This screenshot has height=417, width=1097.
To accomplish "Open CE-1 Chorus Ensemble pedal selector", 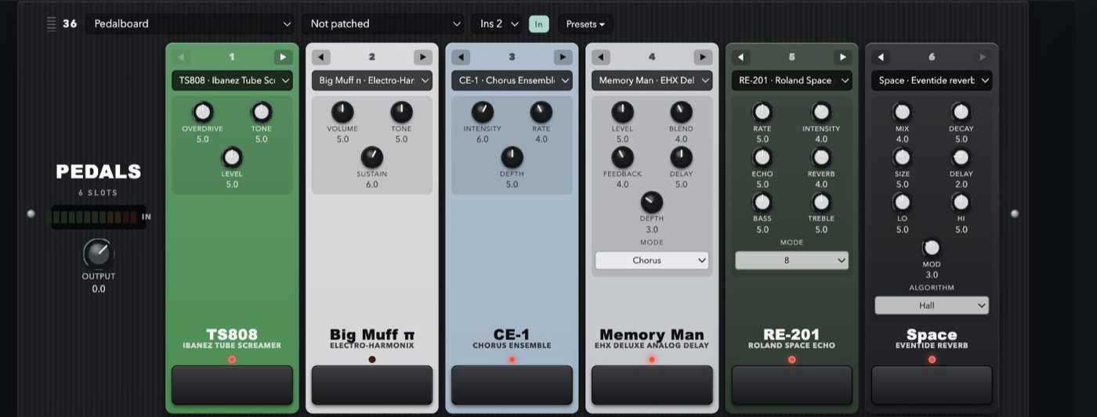I will click(512, 81).
